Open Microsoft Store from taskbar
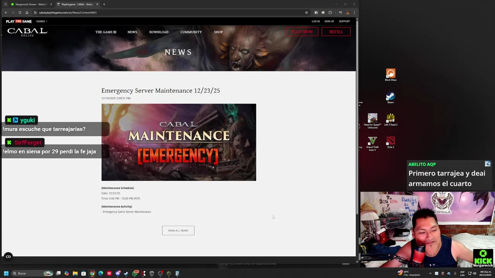Viewport: 495px width, 278px height. [x=84, y=273]
